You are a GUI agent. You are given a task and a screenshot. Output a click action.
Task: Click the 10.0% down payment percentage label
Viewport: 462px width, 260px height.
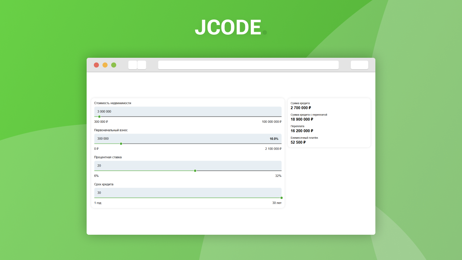[x=274, y=139]
